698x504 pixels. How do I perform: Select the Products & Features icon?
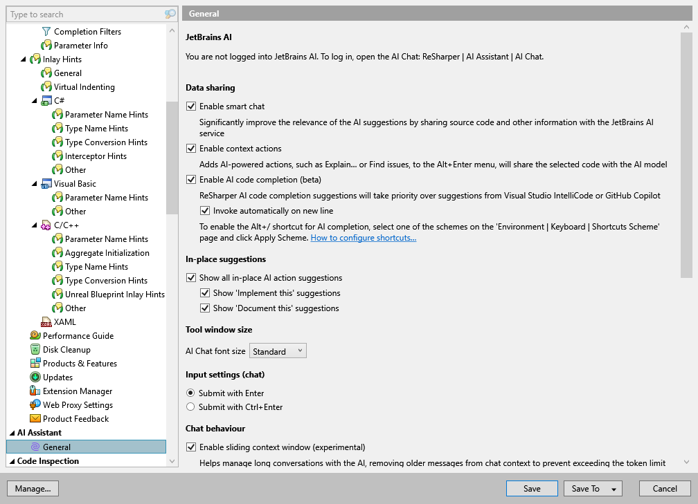coord(35,363)
